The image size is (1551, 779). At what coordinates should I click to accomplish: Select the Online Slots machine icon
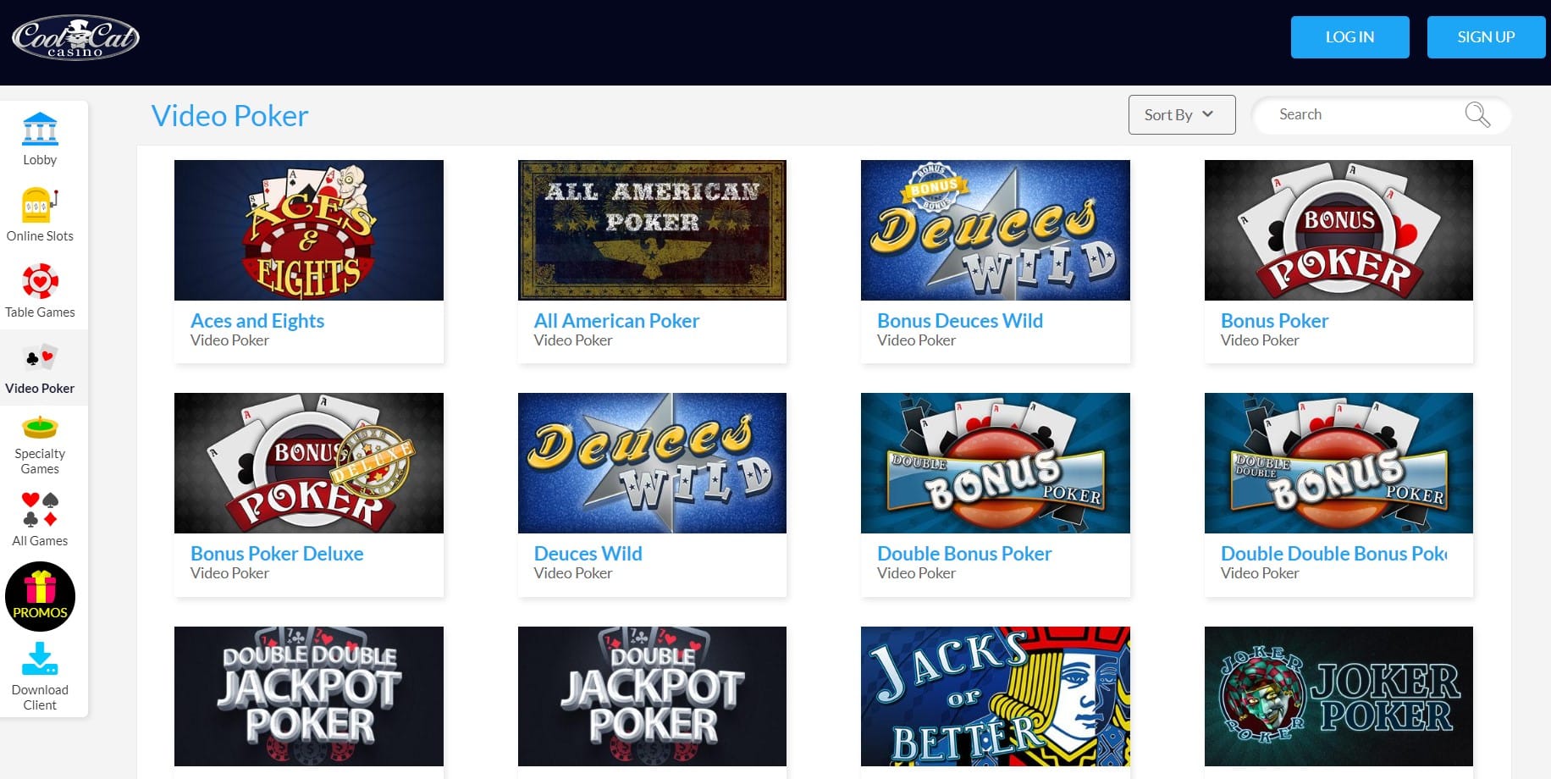point(40,205)
